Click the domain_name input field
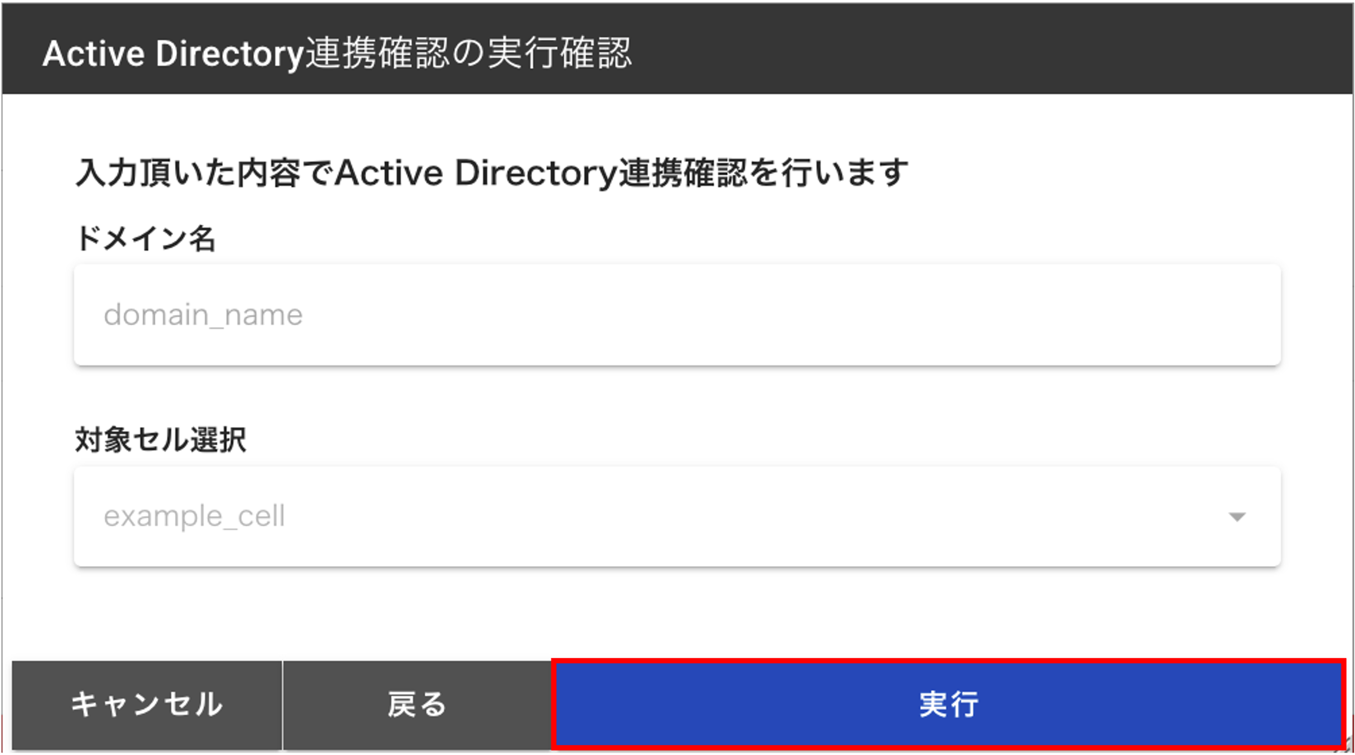 677,315
